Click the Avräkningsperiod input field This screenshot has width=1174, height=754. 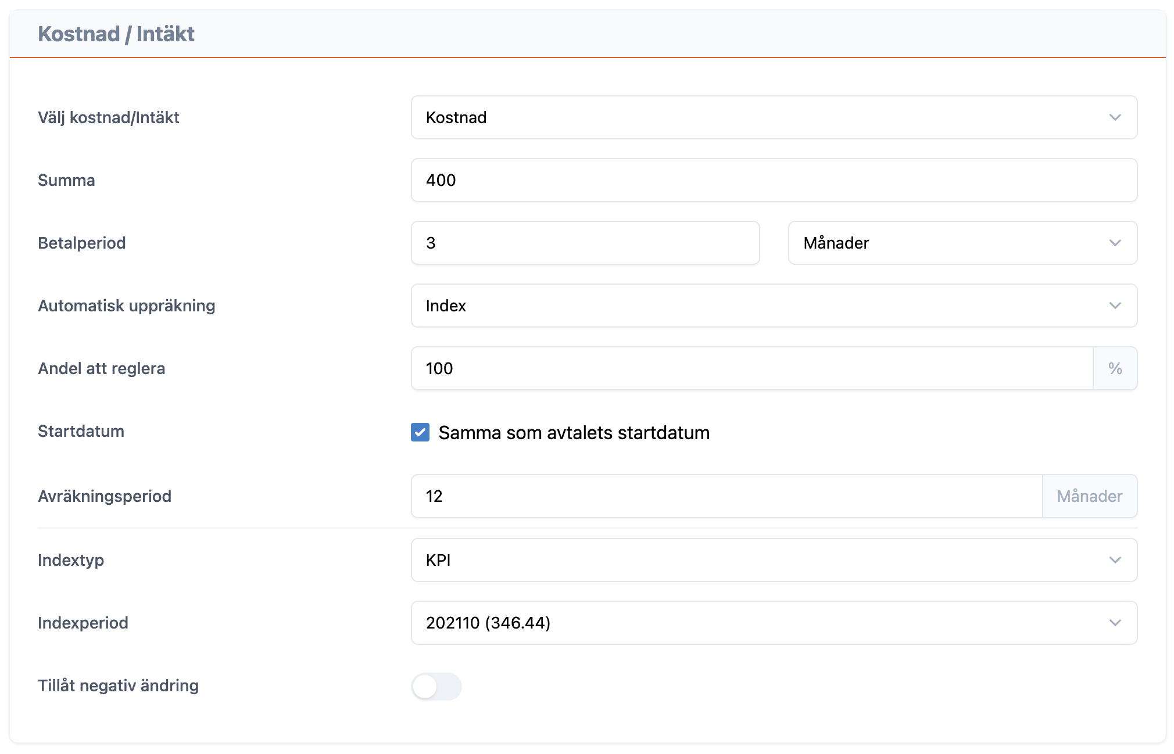pos(726,496)
